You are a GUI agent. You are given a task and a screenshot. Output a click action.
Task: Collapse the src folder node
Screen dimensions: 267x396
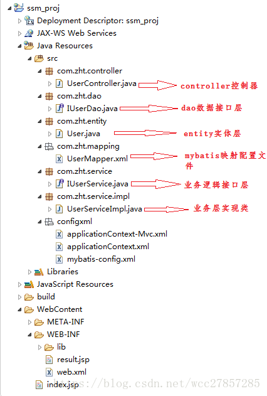coord(29,58)
